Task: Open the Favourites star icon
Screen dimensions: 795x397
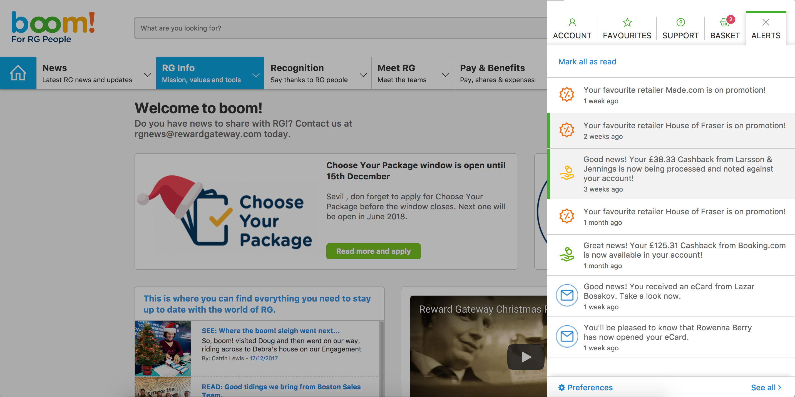Action: click(627, 22)
